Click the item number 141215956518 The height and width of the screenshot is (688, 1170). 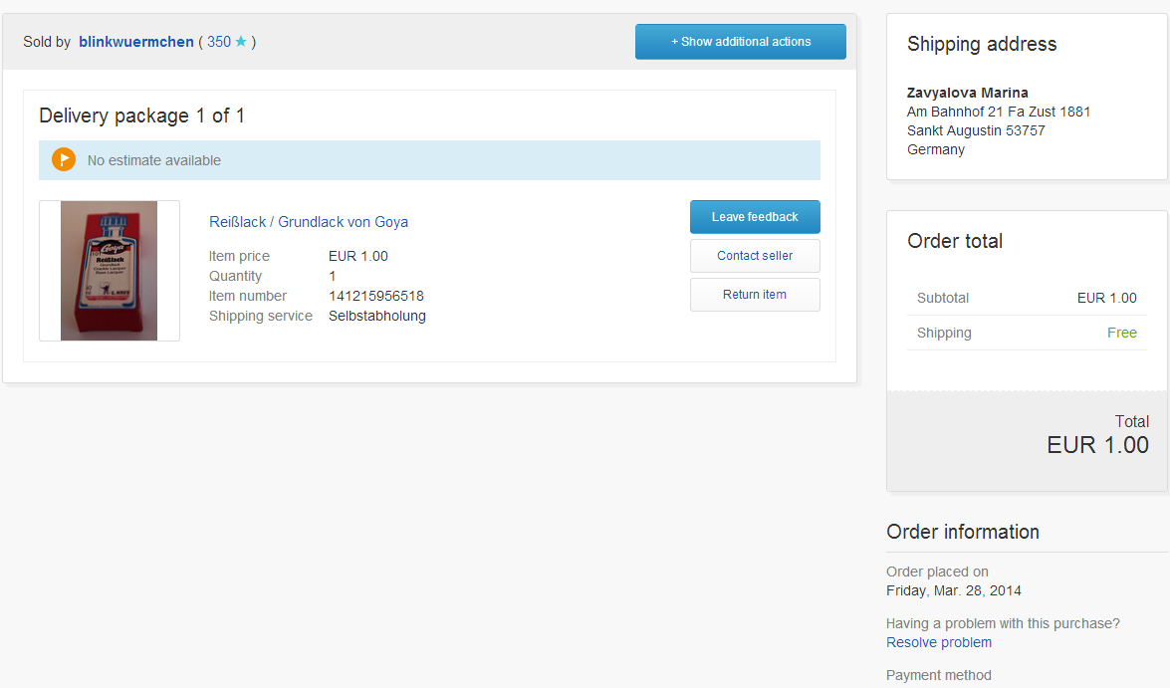click(x=376, y=296)
